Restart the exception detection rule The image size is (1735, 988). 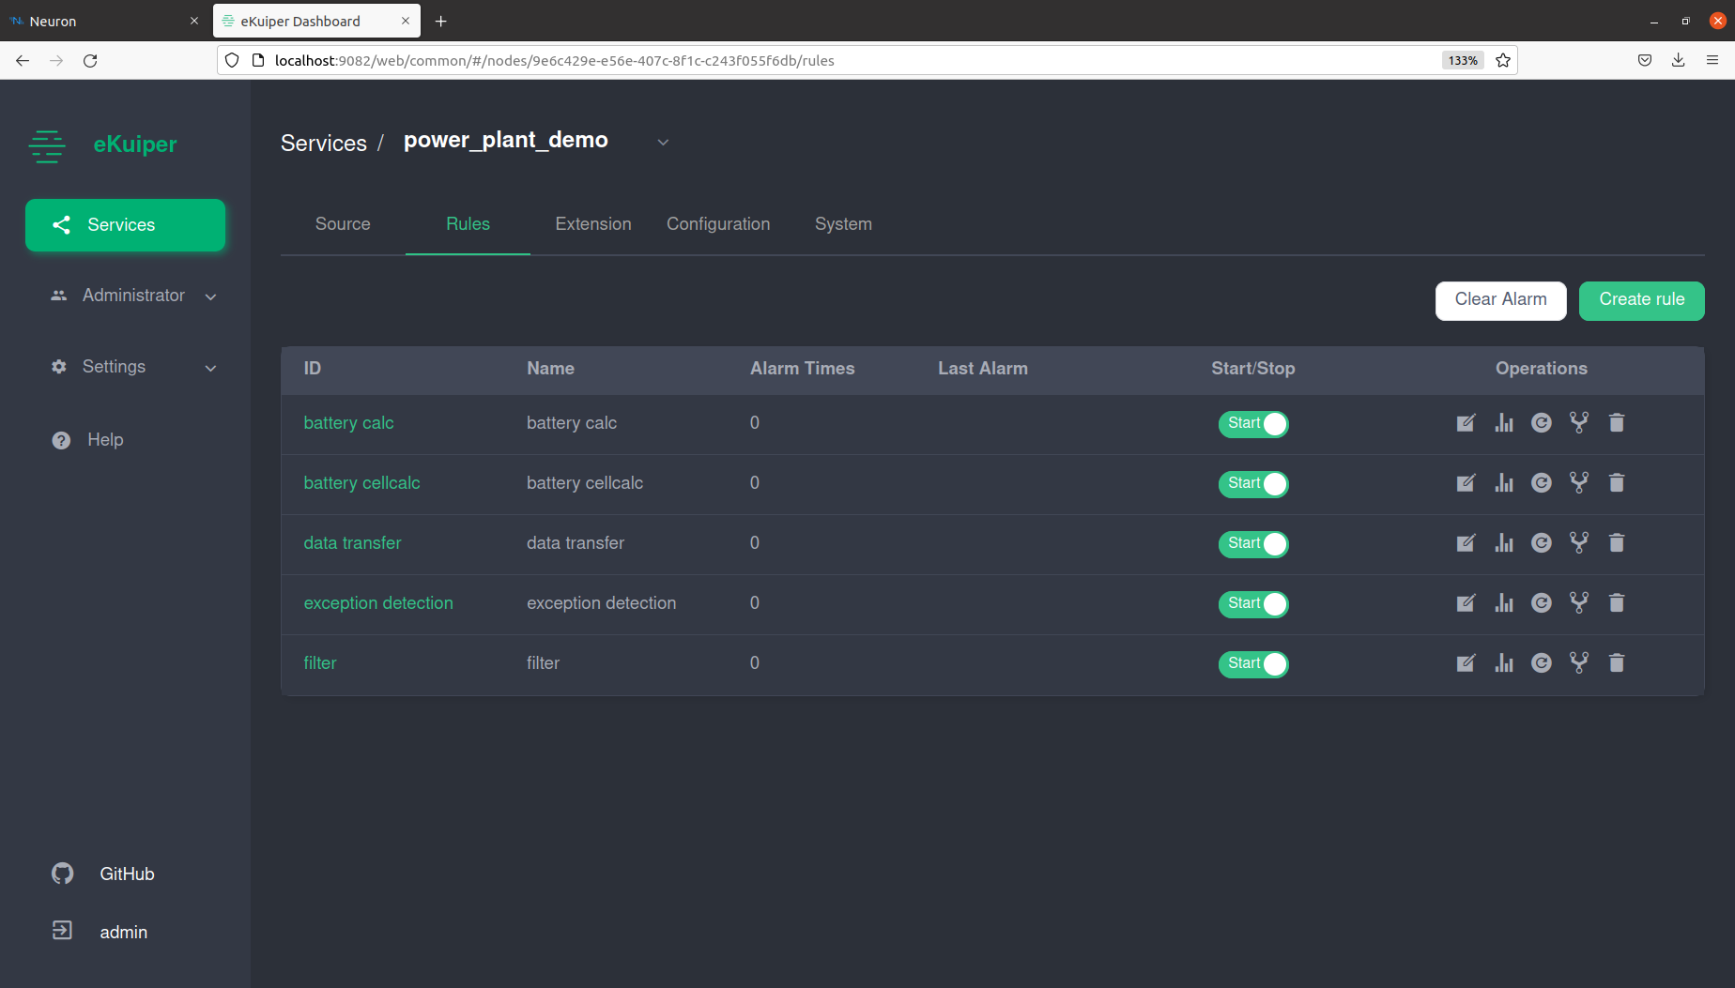[1542, 603]
